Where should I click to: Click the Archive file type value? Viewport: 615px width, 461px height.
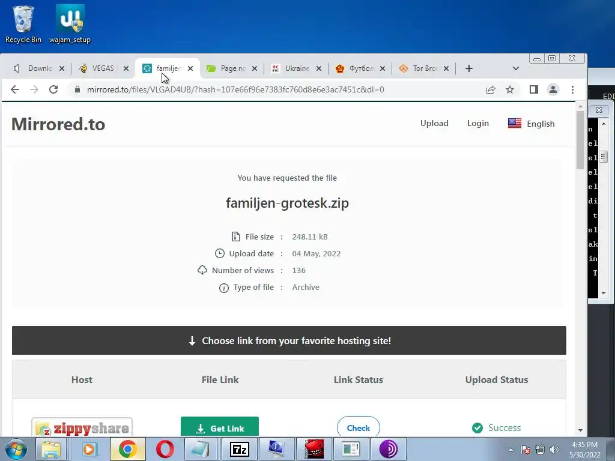coord(306,288)
